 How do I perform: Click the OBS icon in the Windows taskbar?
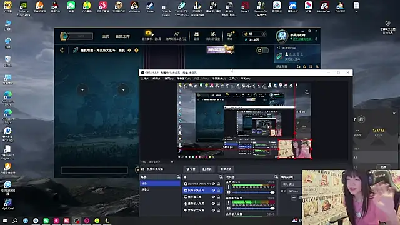point(76,221)
